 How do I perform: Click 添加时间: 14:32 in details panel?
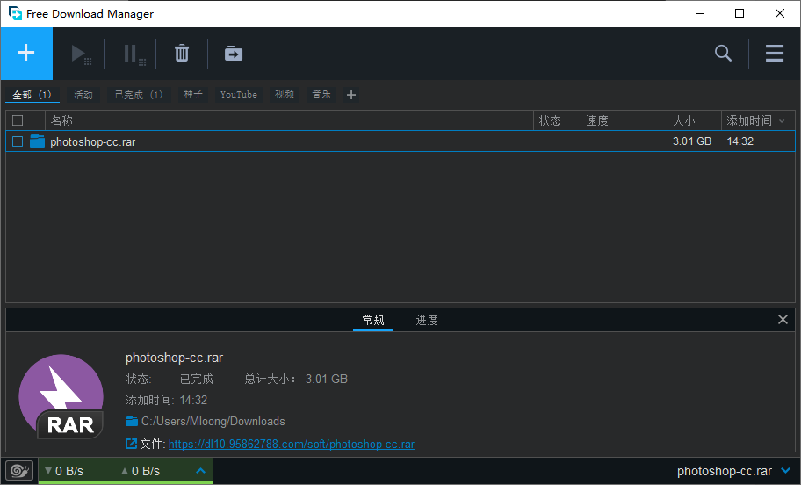click(x=167, y=400)
